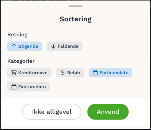151x130 pixels.
Task: Select Beløb as sorting category
Action: tap(70, 73)
